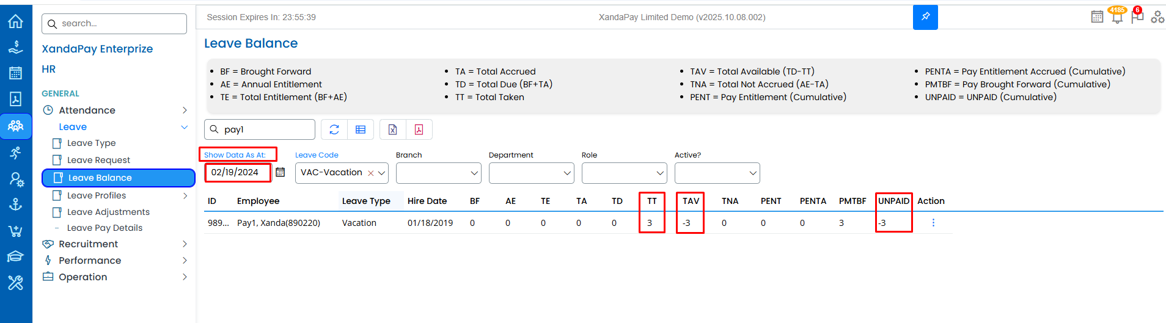Open the Active? dropdown
Viewport: 1166px width, 323px height.
[717, 173]
